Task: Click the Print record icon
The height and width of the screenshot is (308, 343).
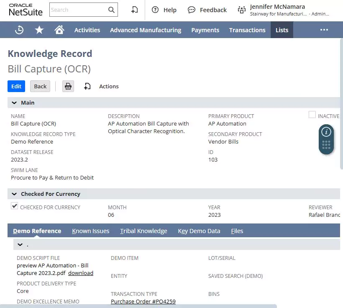Action: click(x=68, y=86)
